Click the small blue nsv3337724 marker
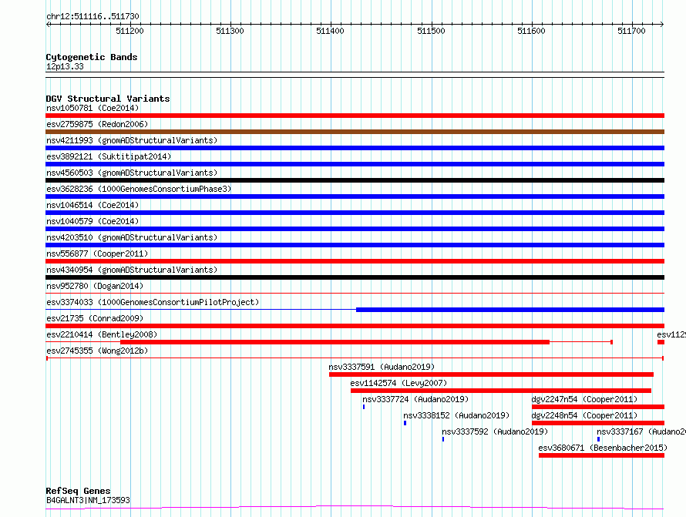Viewport: 686px width, 517px height. point(364,407)
